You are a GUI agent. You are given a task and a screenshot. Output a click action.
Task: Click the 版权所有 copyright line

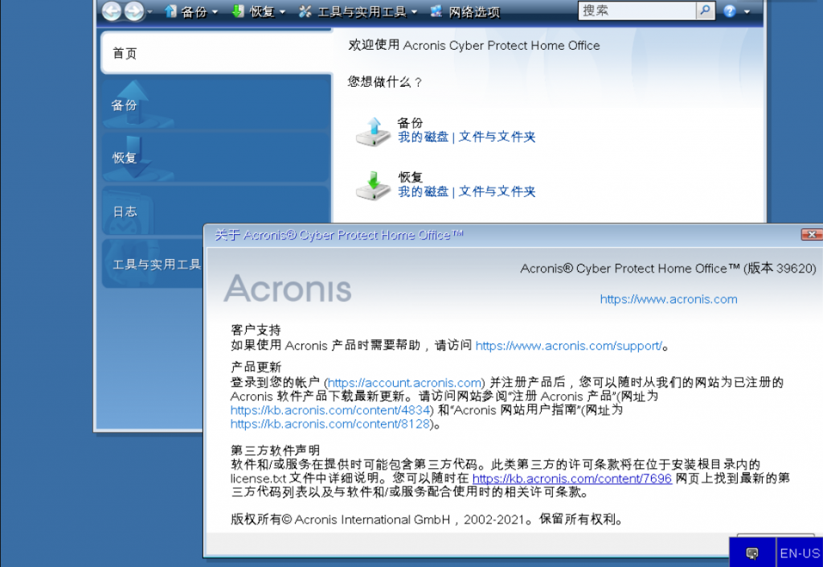tap(428, 520)
